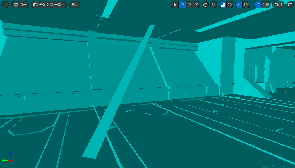Screen dimensions: 295x168
Task: Choose the select mode cursor tool
Action: [x=175, y=5]
